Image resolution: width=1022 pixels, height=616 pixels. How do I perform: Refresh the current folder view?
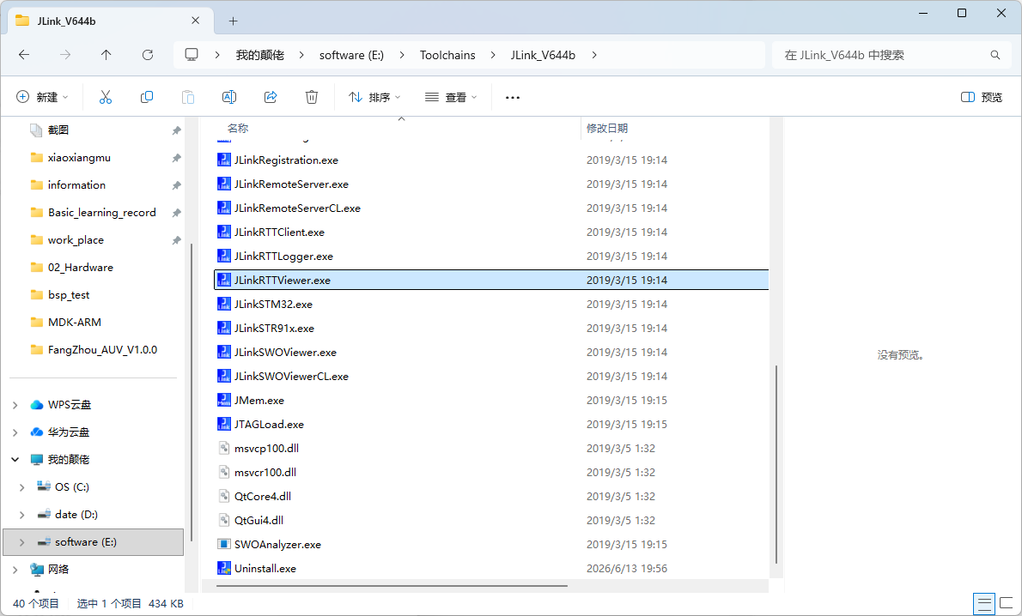click(x=148, y=55)
